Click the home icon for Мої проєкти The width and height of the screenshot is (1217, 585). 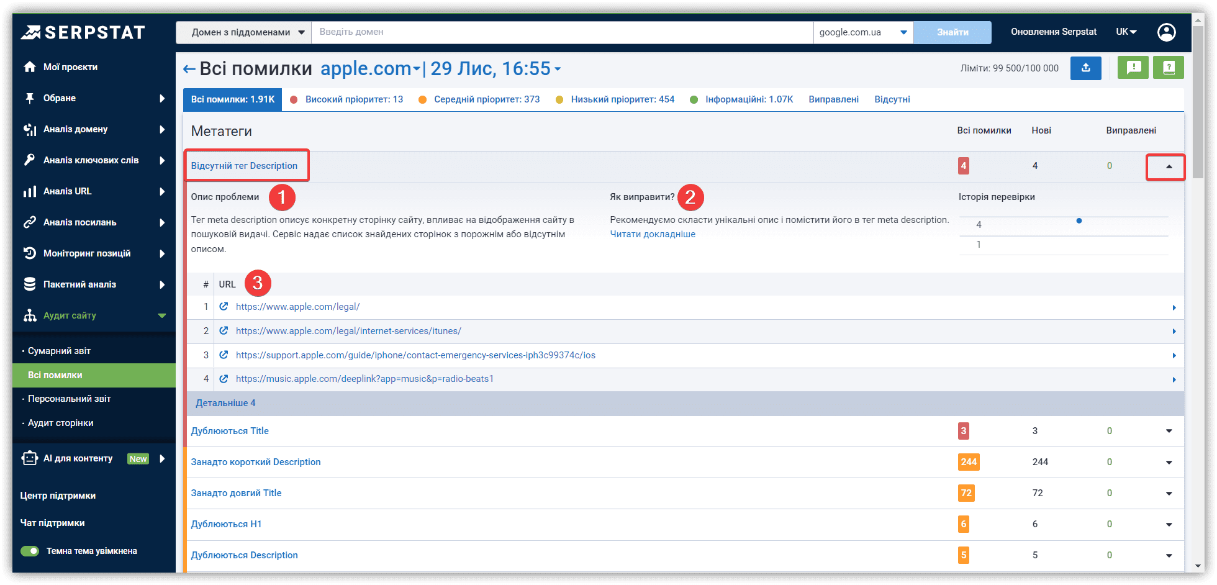29,67
